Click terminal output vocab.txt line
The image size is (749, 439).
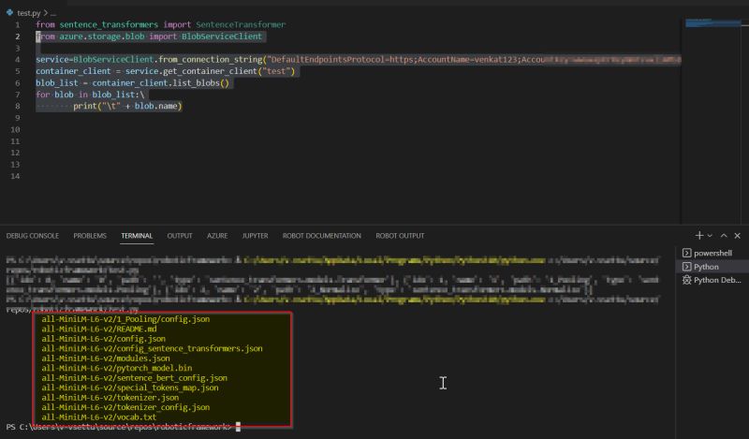(x=99, y=417)
